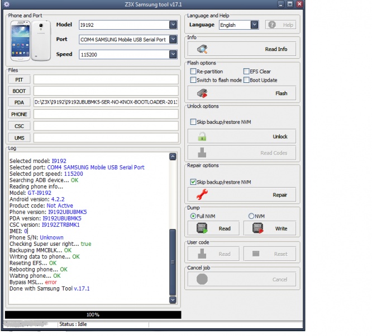Click the PIT file button
Image resolution: width=372 pixels, height=336 pixels.
tap(19, 80)
